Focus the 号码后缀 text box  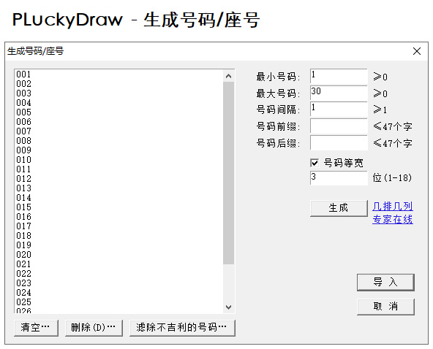[x=339, y=143]
